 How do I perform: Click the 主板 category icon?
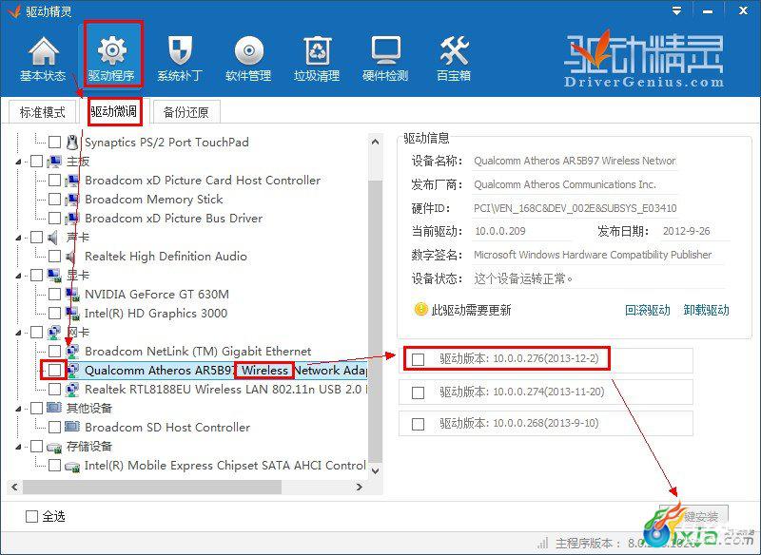tap(54, 161)
